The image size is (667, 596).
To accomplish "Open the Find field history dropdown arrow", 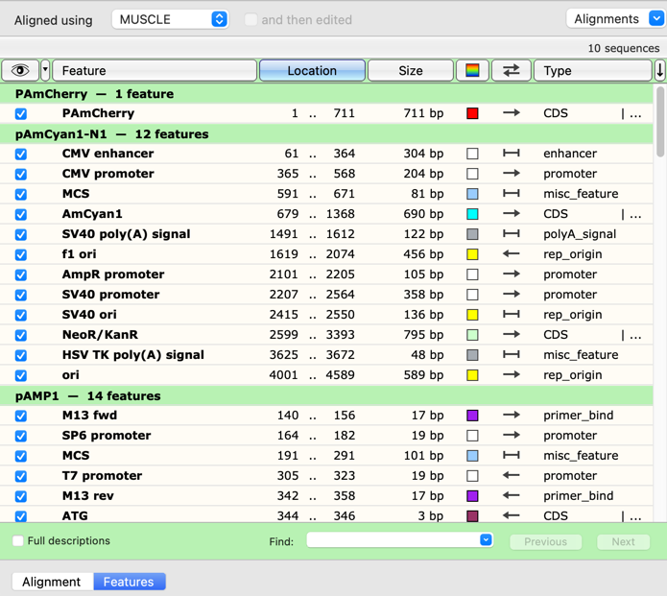I will point(486,539).
